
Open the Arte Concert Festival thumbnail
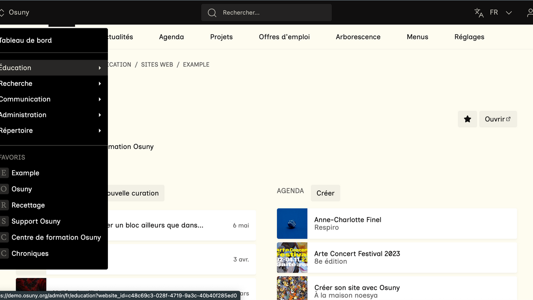pyautogui.click(x=292, y=257)
